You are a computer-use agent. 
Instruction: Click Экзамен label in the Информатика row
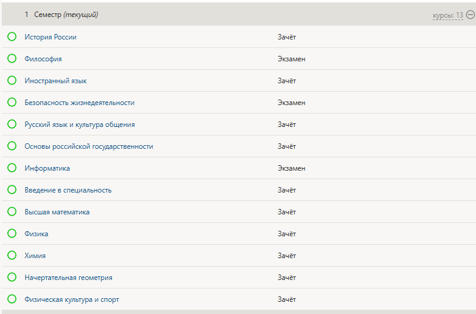click(x=291, y=168)
